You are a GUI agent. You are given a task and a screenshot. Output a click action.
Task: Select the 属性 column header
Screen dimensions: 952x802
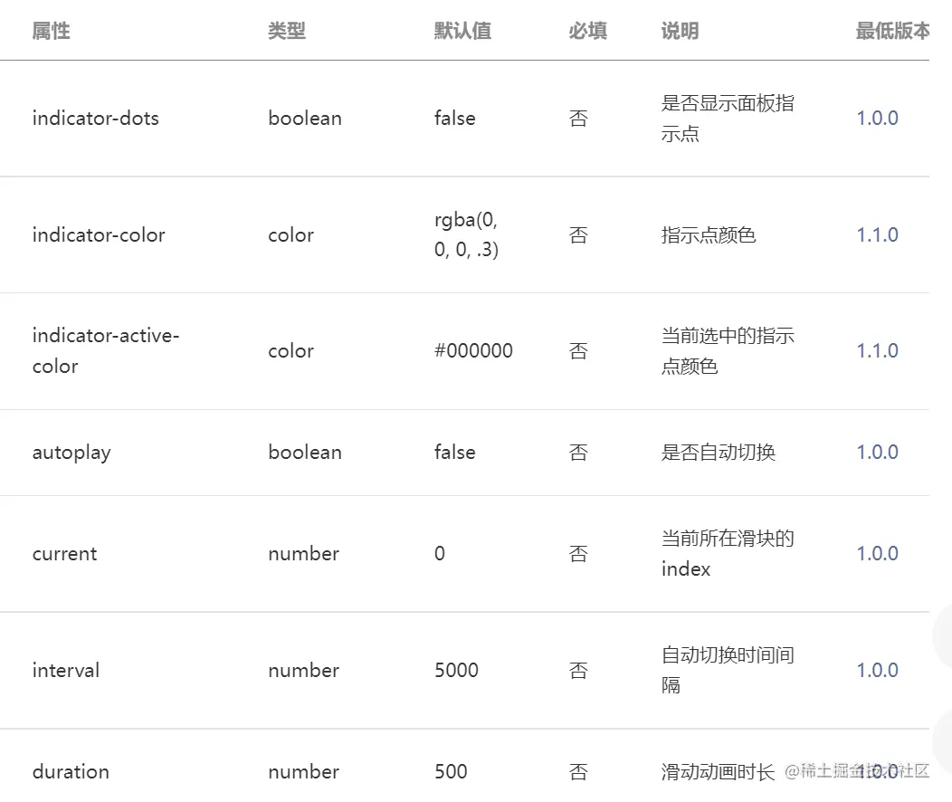(x=51, y=31)
